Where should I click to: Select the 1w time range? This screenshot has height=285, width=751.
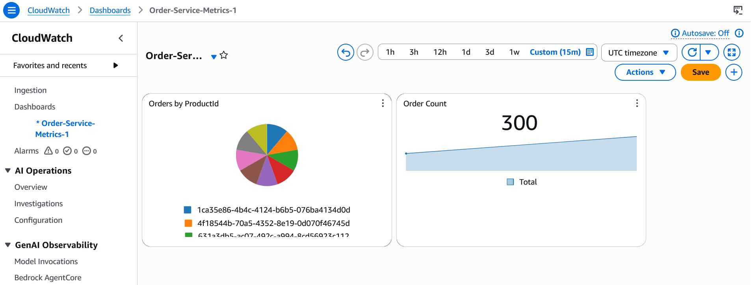(514, 52)
